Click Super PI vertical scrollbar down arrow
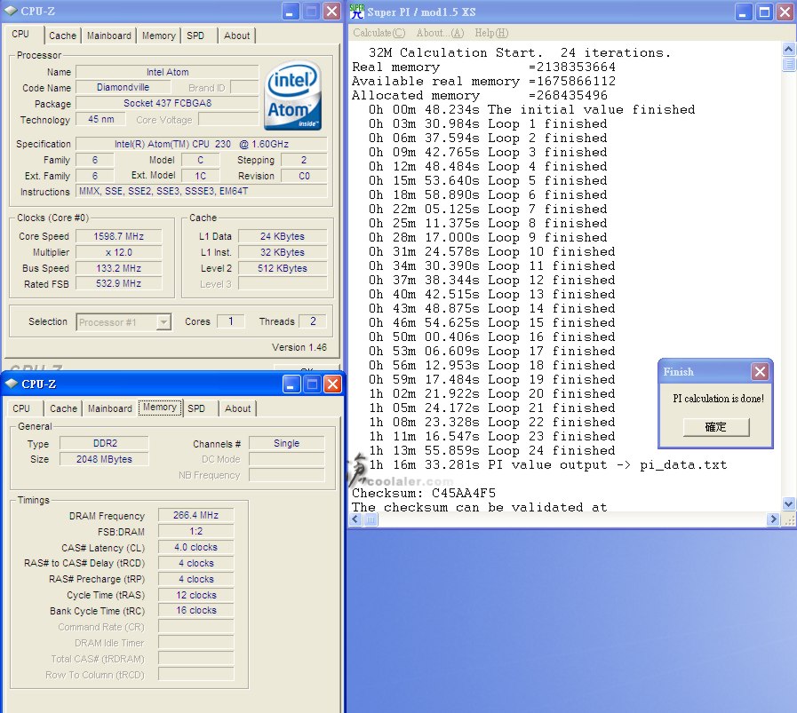The height and width of the screenshot is (713, 797). (788, 504)
